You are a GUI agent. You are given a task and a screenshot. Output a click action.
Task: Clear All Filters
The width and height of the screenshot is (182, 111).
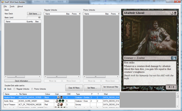click(x=74, y=88)
